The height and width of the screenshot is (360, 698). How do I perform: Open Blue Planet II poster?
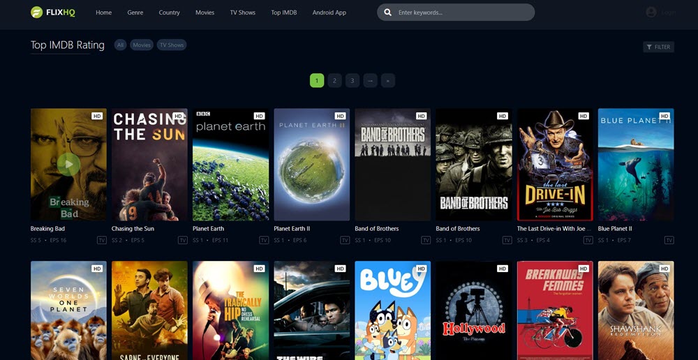(636, 165)
